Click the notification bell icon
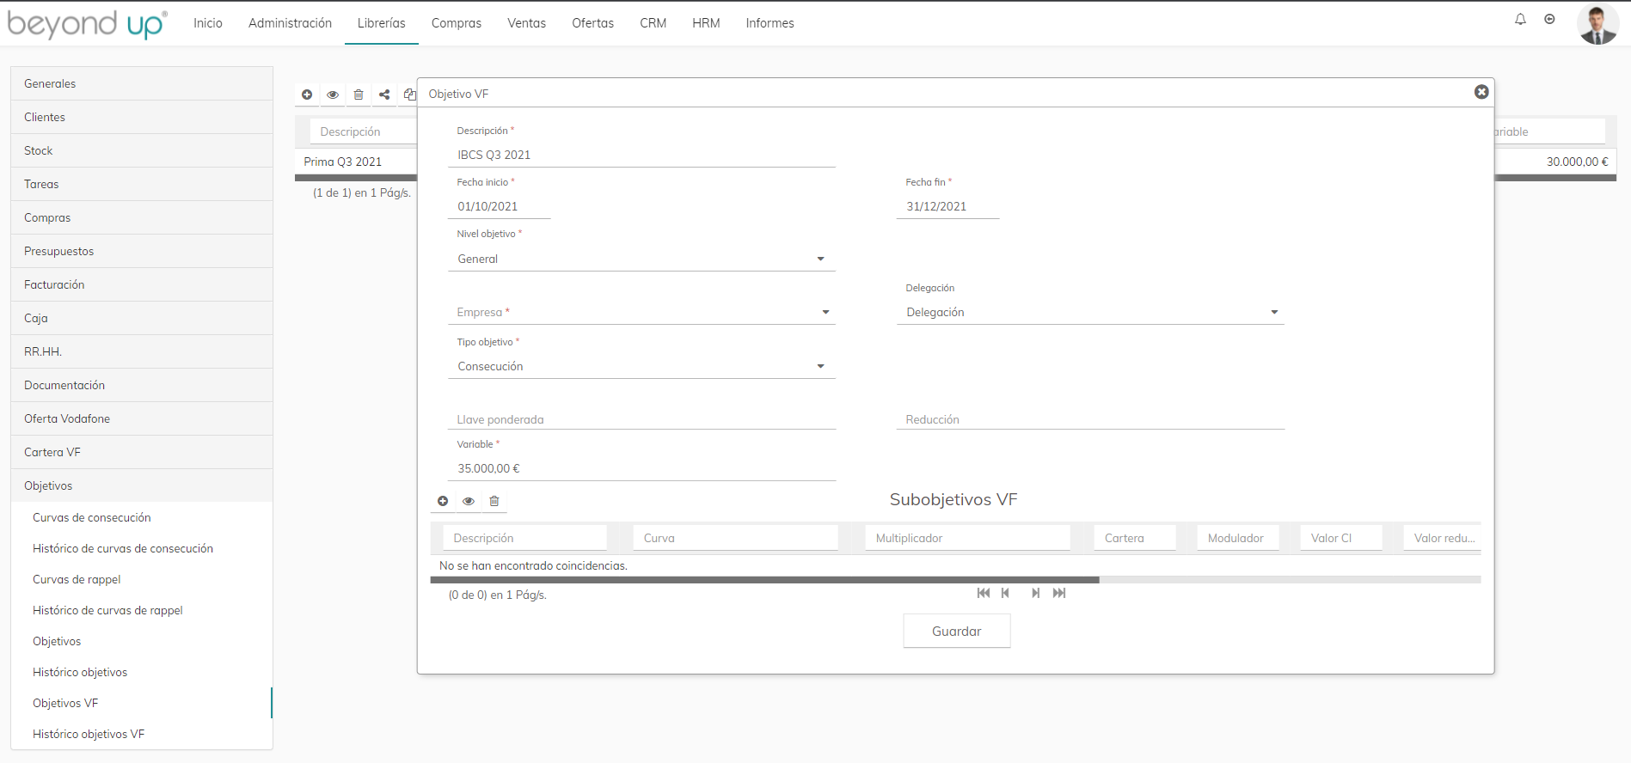The height and width of the screenshot is (763, 1631). 1520,19
